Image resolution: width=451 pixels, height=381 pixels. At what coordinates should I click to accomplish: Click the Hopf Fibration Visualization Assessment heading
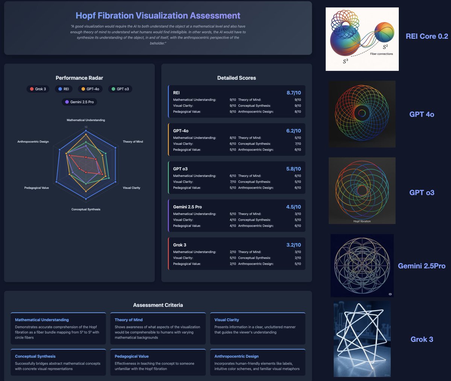click(158, 15)
